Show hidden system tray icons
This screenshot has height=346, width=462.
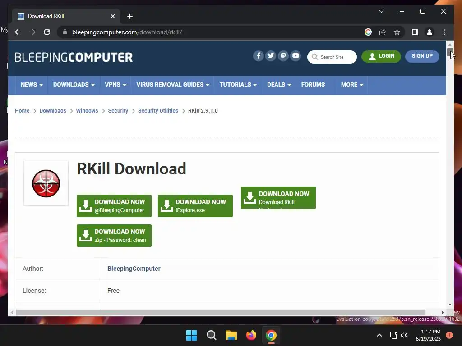pyautogui.click(x=379, y=335)
